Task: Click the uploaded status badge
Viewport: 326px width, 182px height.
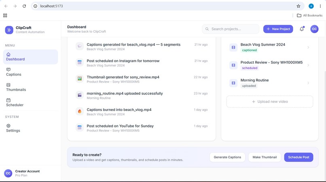Action: tap(249, 86)
